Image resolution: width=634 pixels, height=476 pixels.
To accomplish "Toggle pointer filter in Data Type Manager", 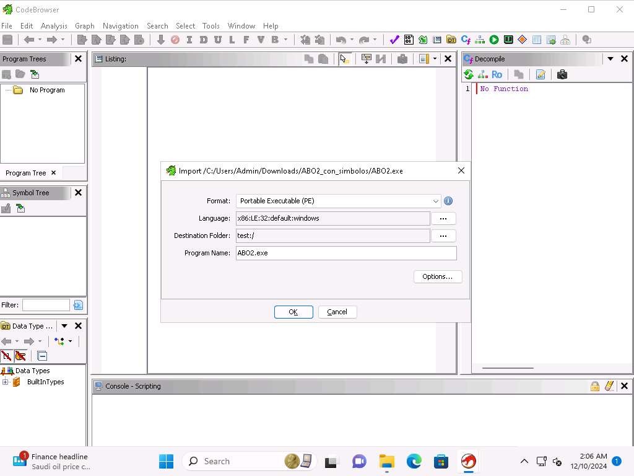I will [x=20, y=356].
